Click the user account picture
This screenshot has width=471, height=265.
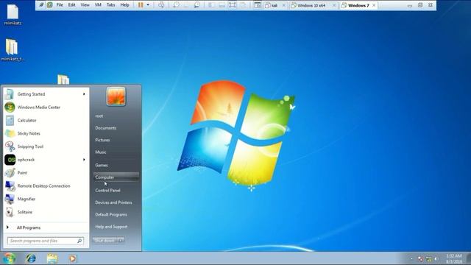(x=116, y=96)
